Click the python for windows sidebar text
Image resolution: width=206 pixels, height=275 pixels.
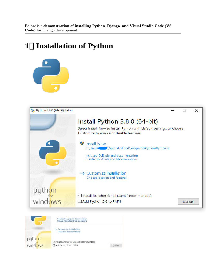(x=47, y=196)
